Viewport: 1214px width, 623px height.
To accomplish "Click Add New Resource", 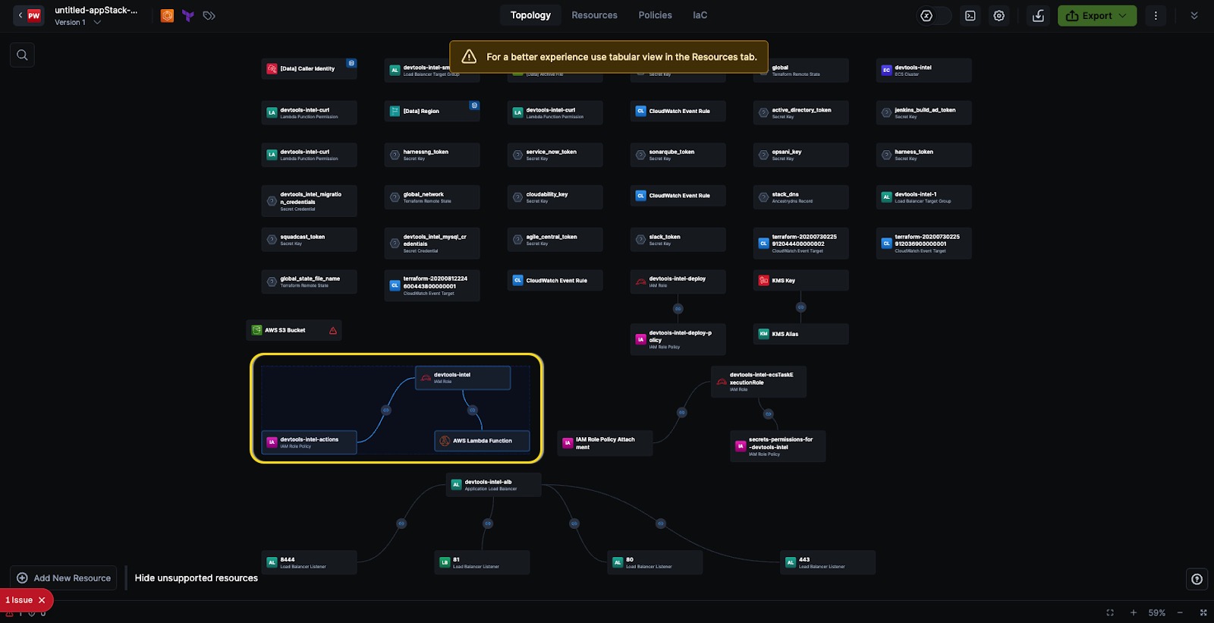I will [x=64, y=578].
